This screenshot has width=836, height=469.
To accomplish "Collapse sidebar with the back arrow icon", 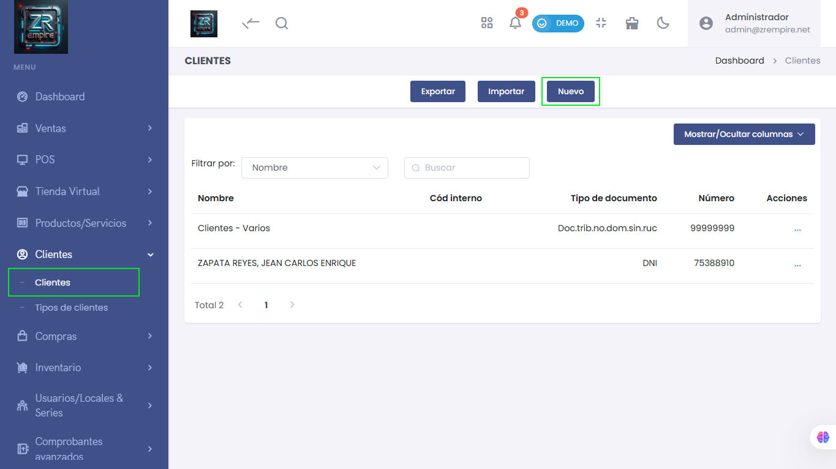I will pyautogui.click(x=251, y=23).
